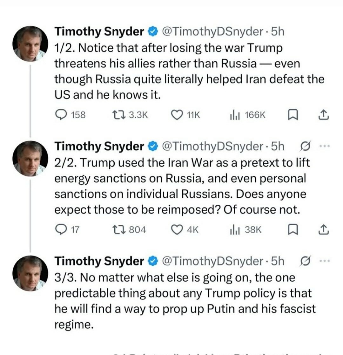Click the Grok icon on the 2/2 tweet
The image size is (343, 355).
[x=304, y=146]
